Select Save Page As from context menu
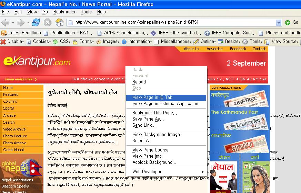Viewport: 301px width, 193px height. click(148, 119)
